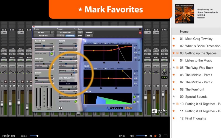
Task: Open the note icon beside 10. Putting it all Together
Action: click(x=177, y=104)
